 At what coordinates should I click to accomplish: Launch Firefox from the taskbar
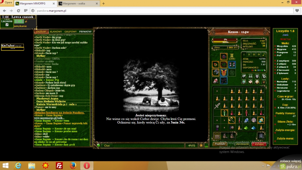tap(73, 165)
